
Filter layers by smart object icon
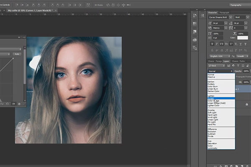pos(248,66)
